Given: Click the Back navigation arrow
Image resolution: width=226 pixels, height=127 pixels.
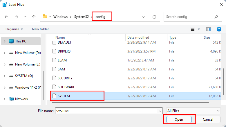Looking at the screenshot, I should (x=6, y=17).
